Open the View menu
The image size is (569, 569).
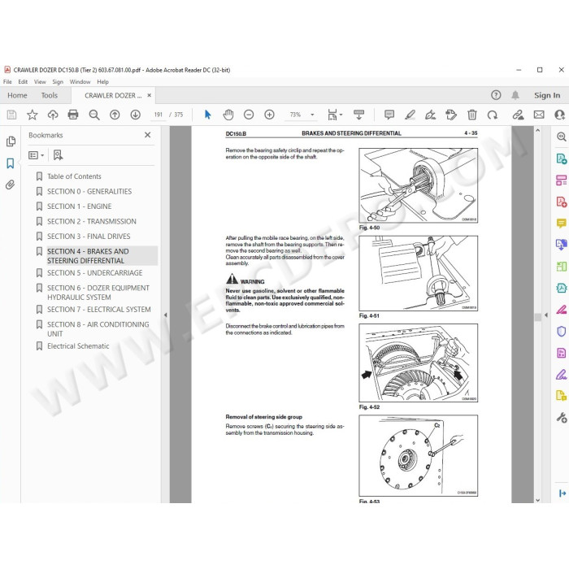(x=40, y=81)
